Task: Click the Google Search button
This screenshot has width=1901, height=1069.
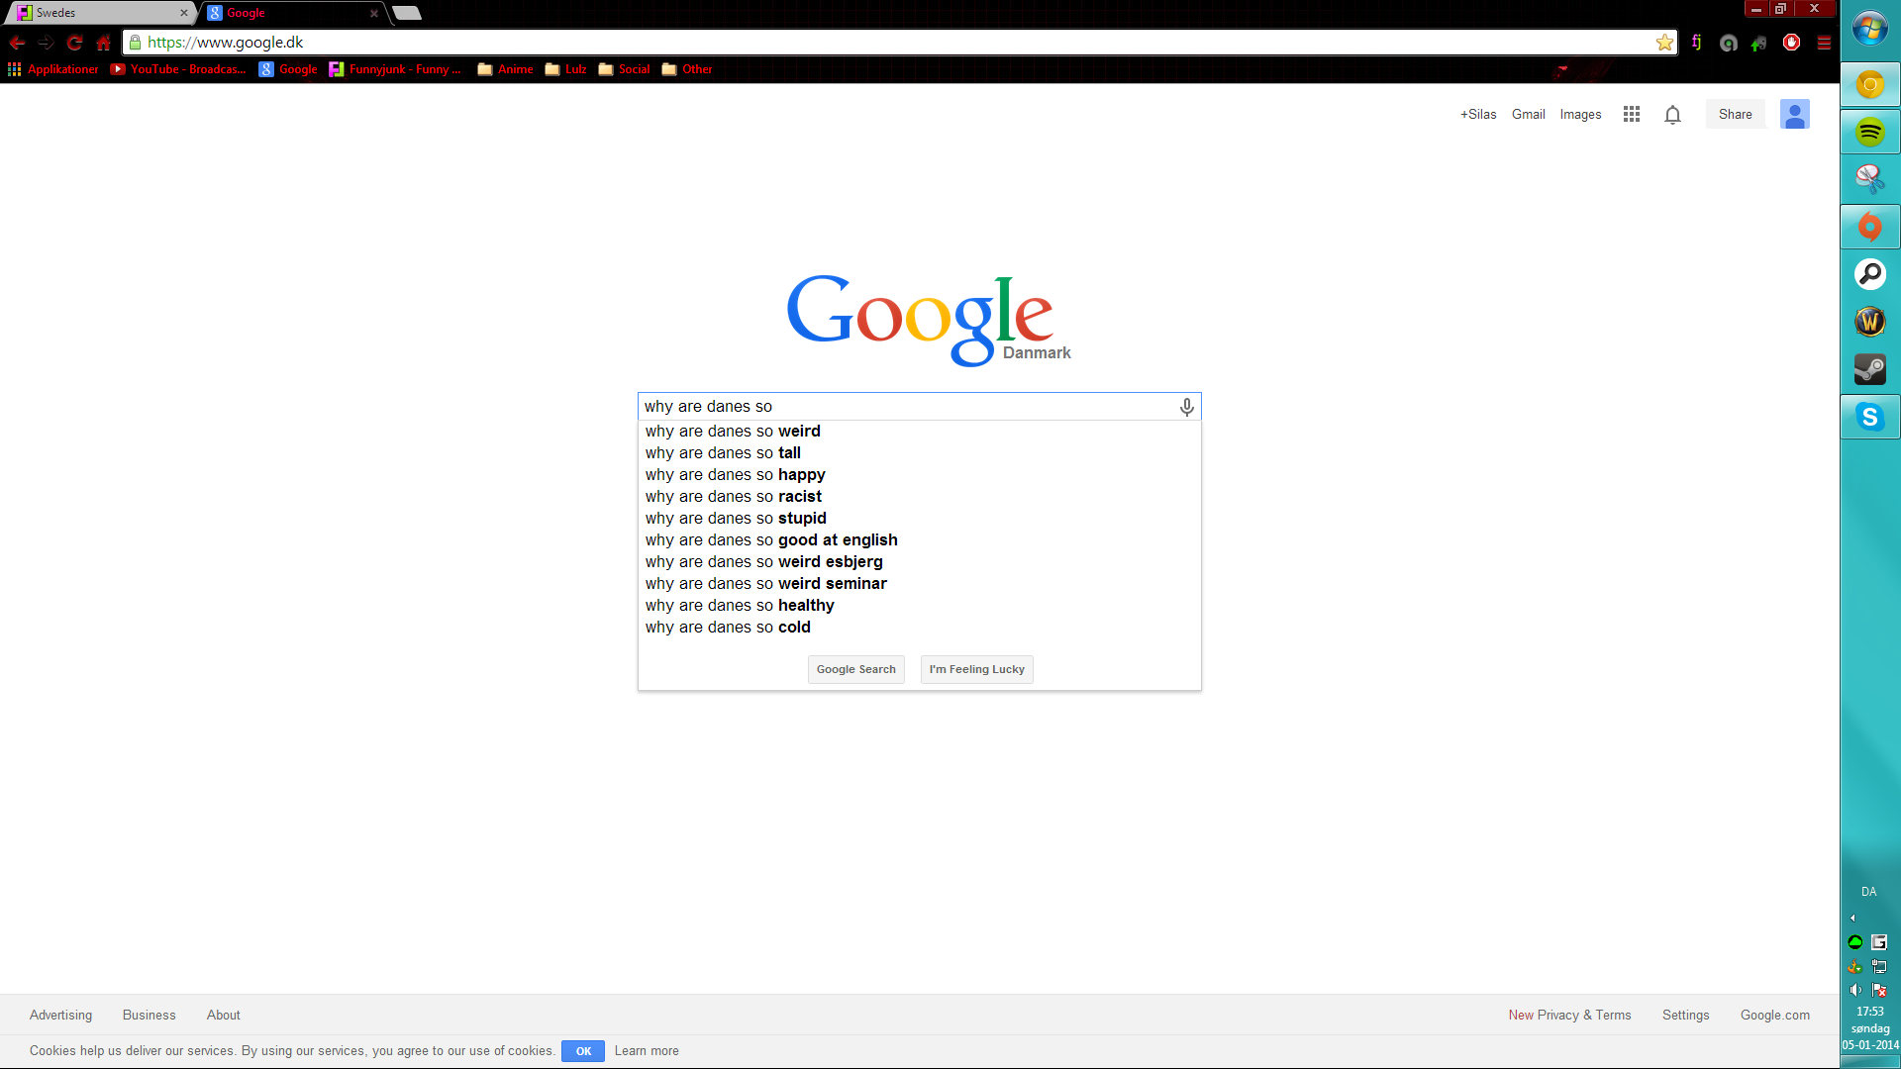Action: coord(855,670)
